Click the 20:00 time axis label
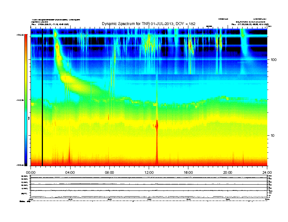The width and height of the screenshot is (288, 222). [228, 173]
